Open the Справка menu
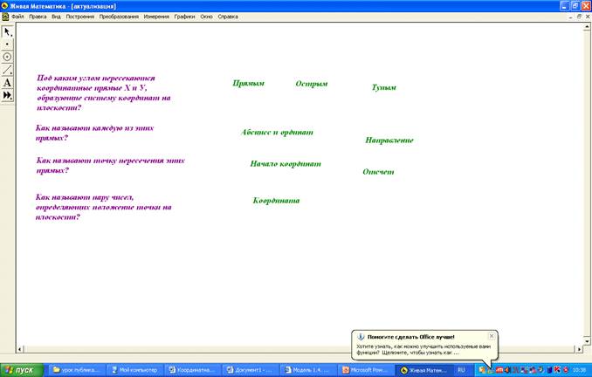592x377 pixels. 228,17
